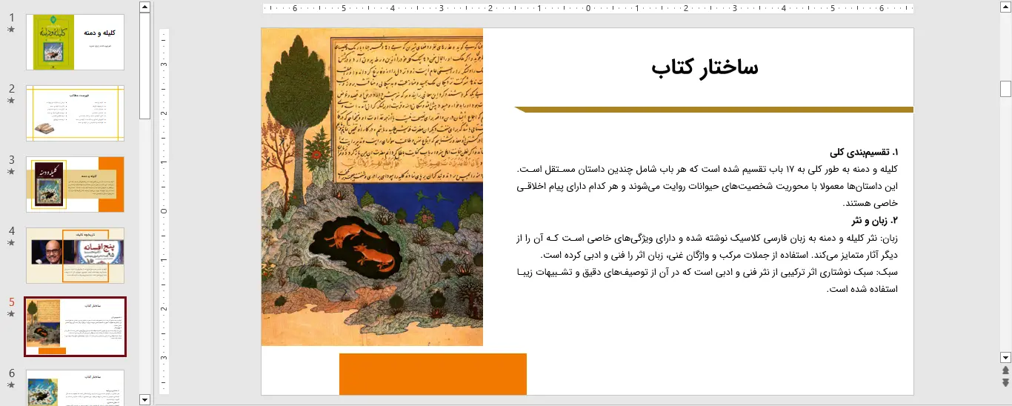
Task: Go to next slide with double-down arrow
Action: point(1005,382)
